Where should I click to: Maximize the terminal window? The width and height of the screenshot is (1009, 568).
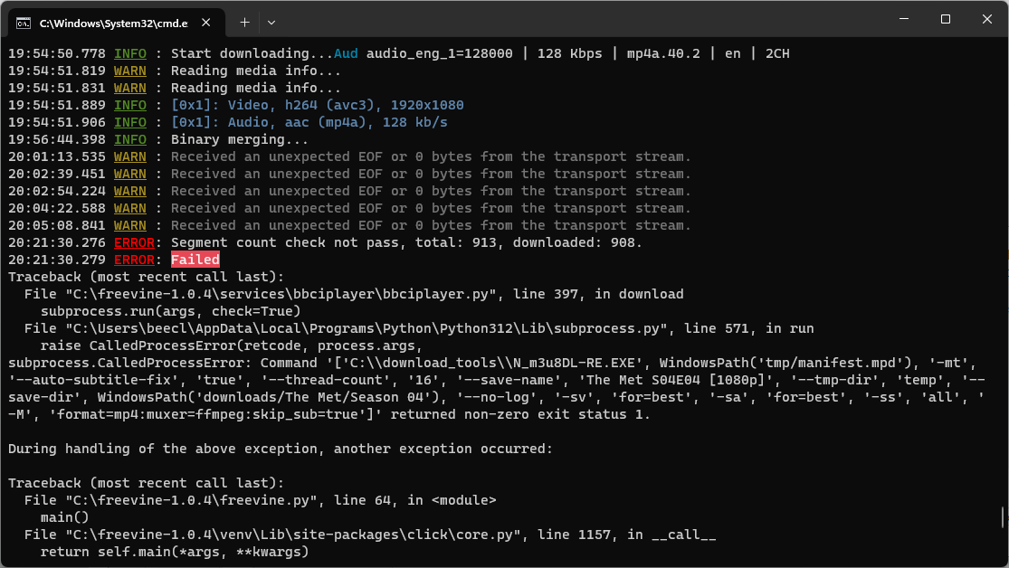[x=945, y=19]
